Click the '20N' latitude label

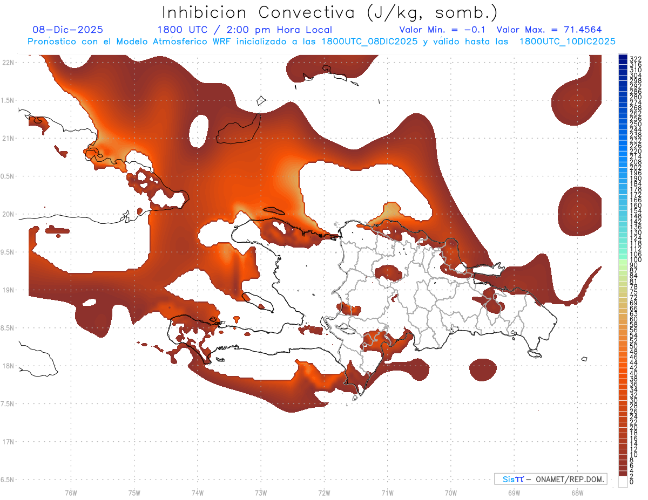(x=9, y=214)
